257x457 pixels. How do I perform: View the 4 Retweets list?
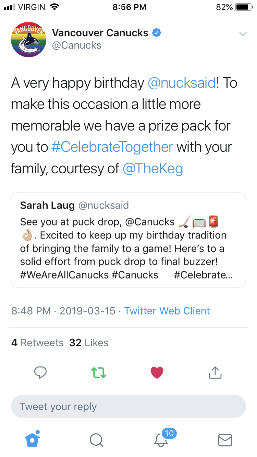pyautogui.click(x=37, y=343)
